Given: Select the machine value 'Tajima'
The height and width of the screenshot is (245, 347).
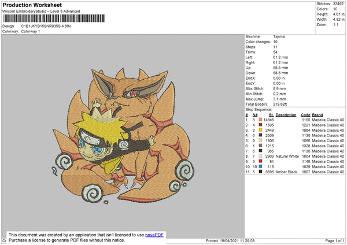Looking at the screenshot, I should click(x=279, y=36).
